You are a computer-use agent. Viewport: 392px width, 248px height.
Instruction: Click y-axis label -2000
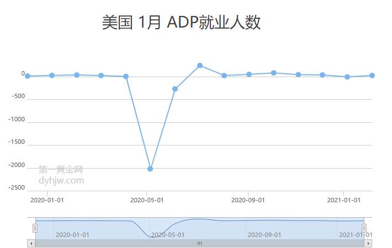click(x=17, y=165)
